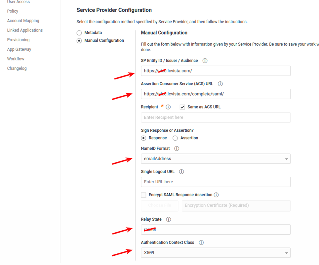Click info icon next to Single Logout URL
This screenshot has height=265, width=319.
[x=181, y=172]
